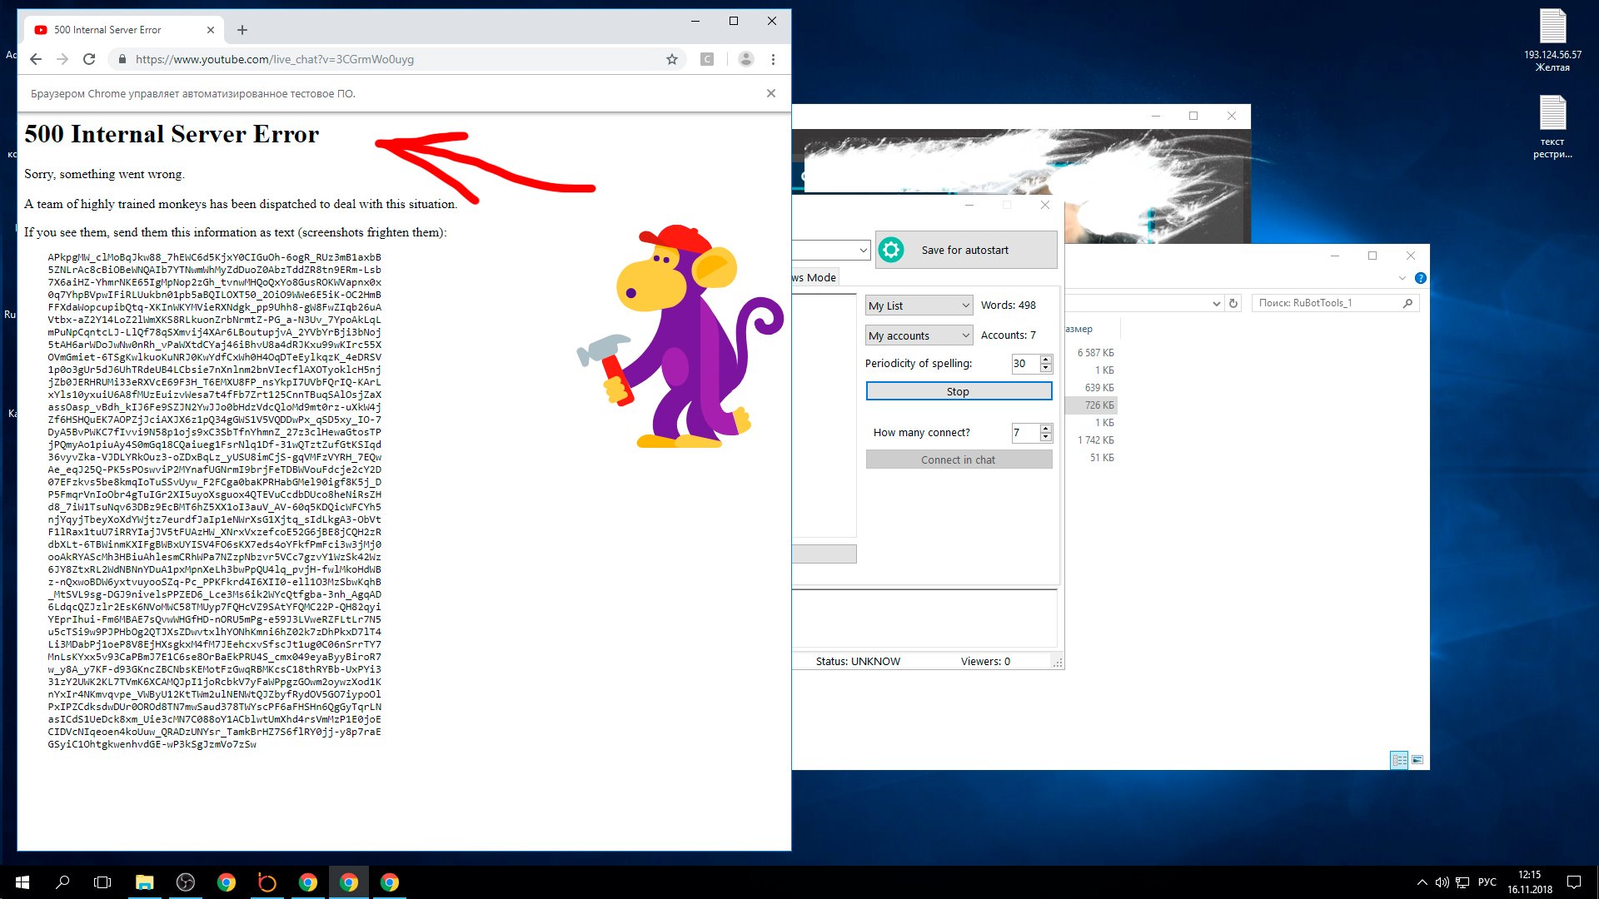
Task: Open a new browser tab
Action: [x=242, y=30]
